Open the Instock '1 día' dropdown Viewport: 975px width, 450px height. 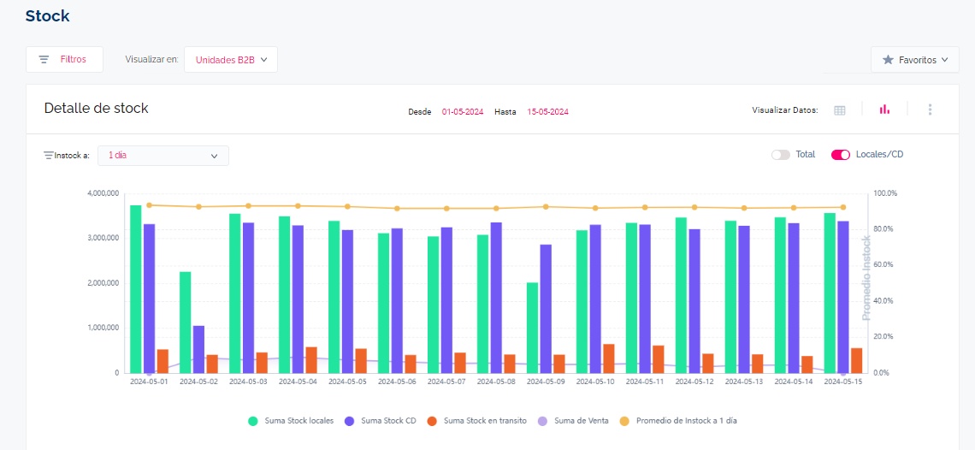coord(163,156)
